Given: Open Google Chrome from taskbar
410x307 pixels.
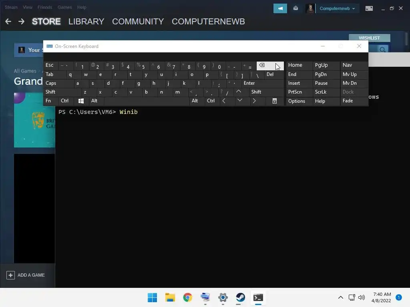Looking at the screenshot, I should click(x=187, y=297).
